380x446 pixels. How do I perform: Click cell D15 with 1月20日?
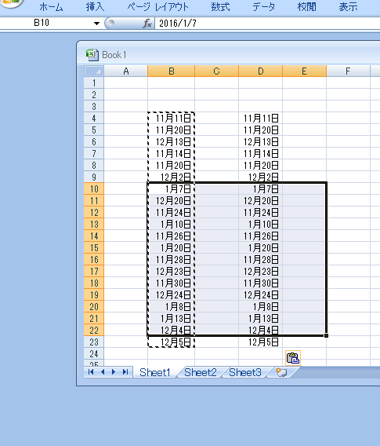pyautogui.click(x=261, y=248)
